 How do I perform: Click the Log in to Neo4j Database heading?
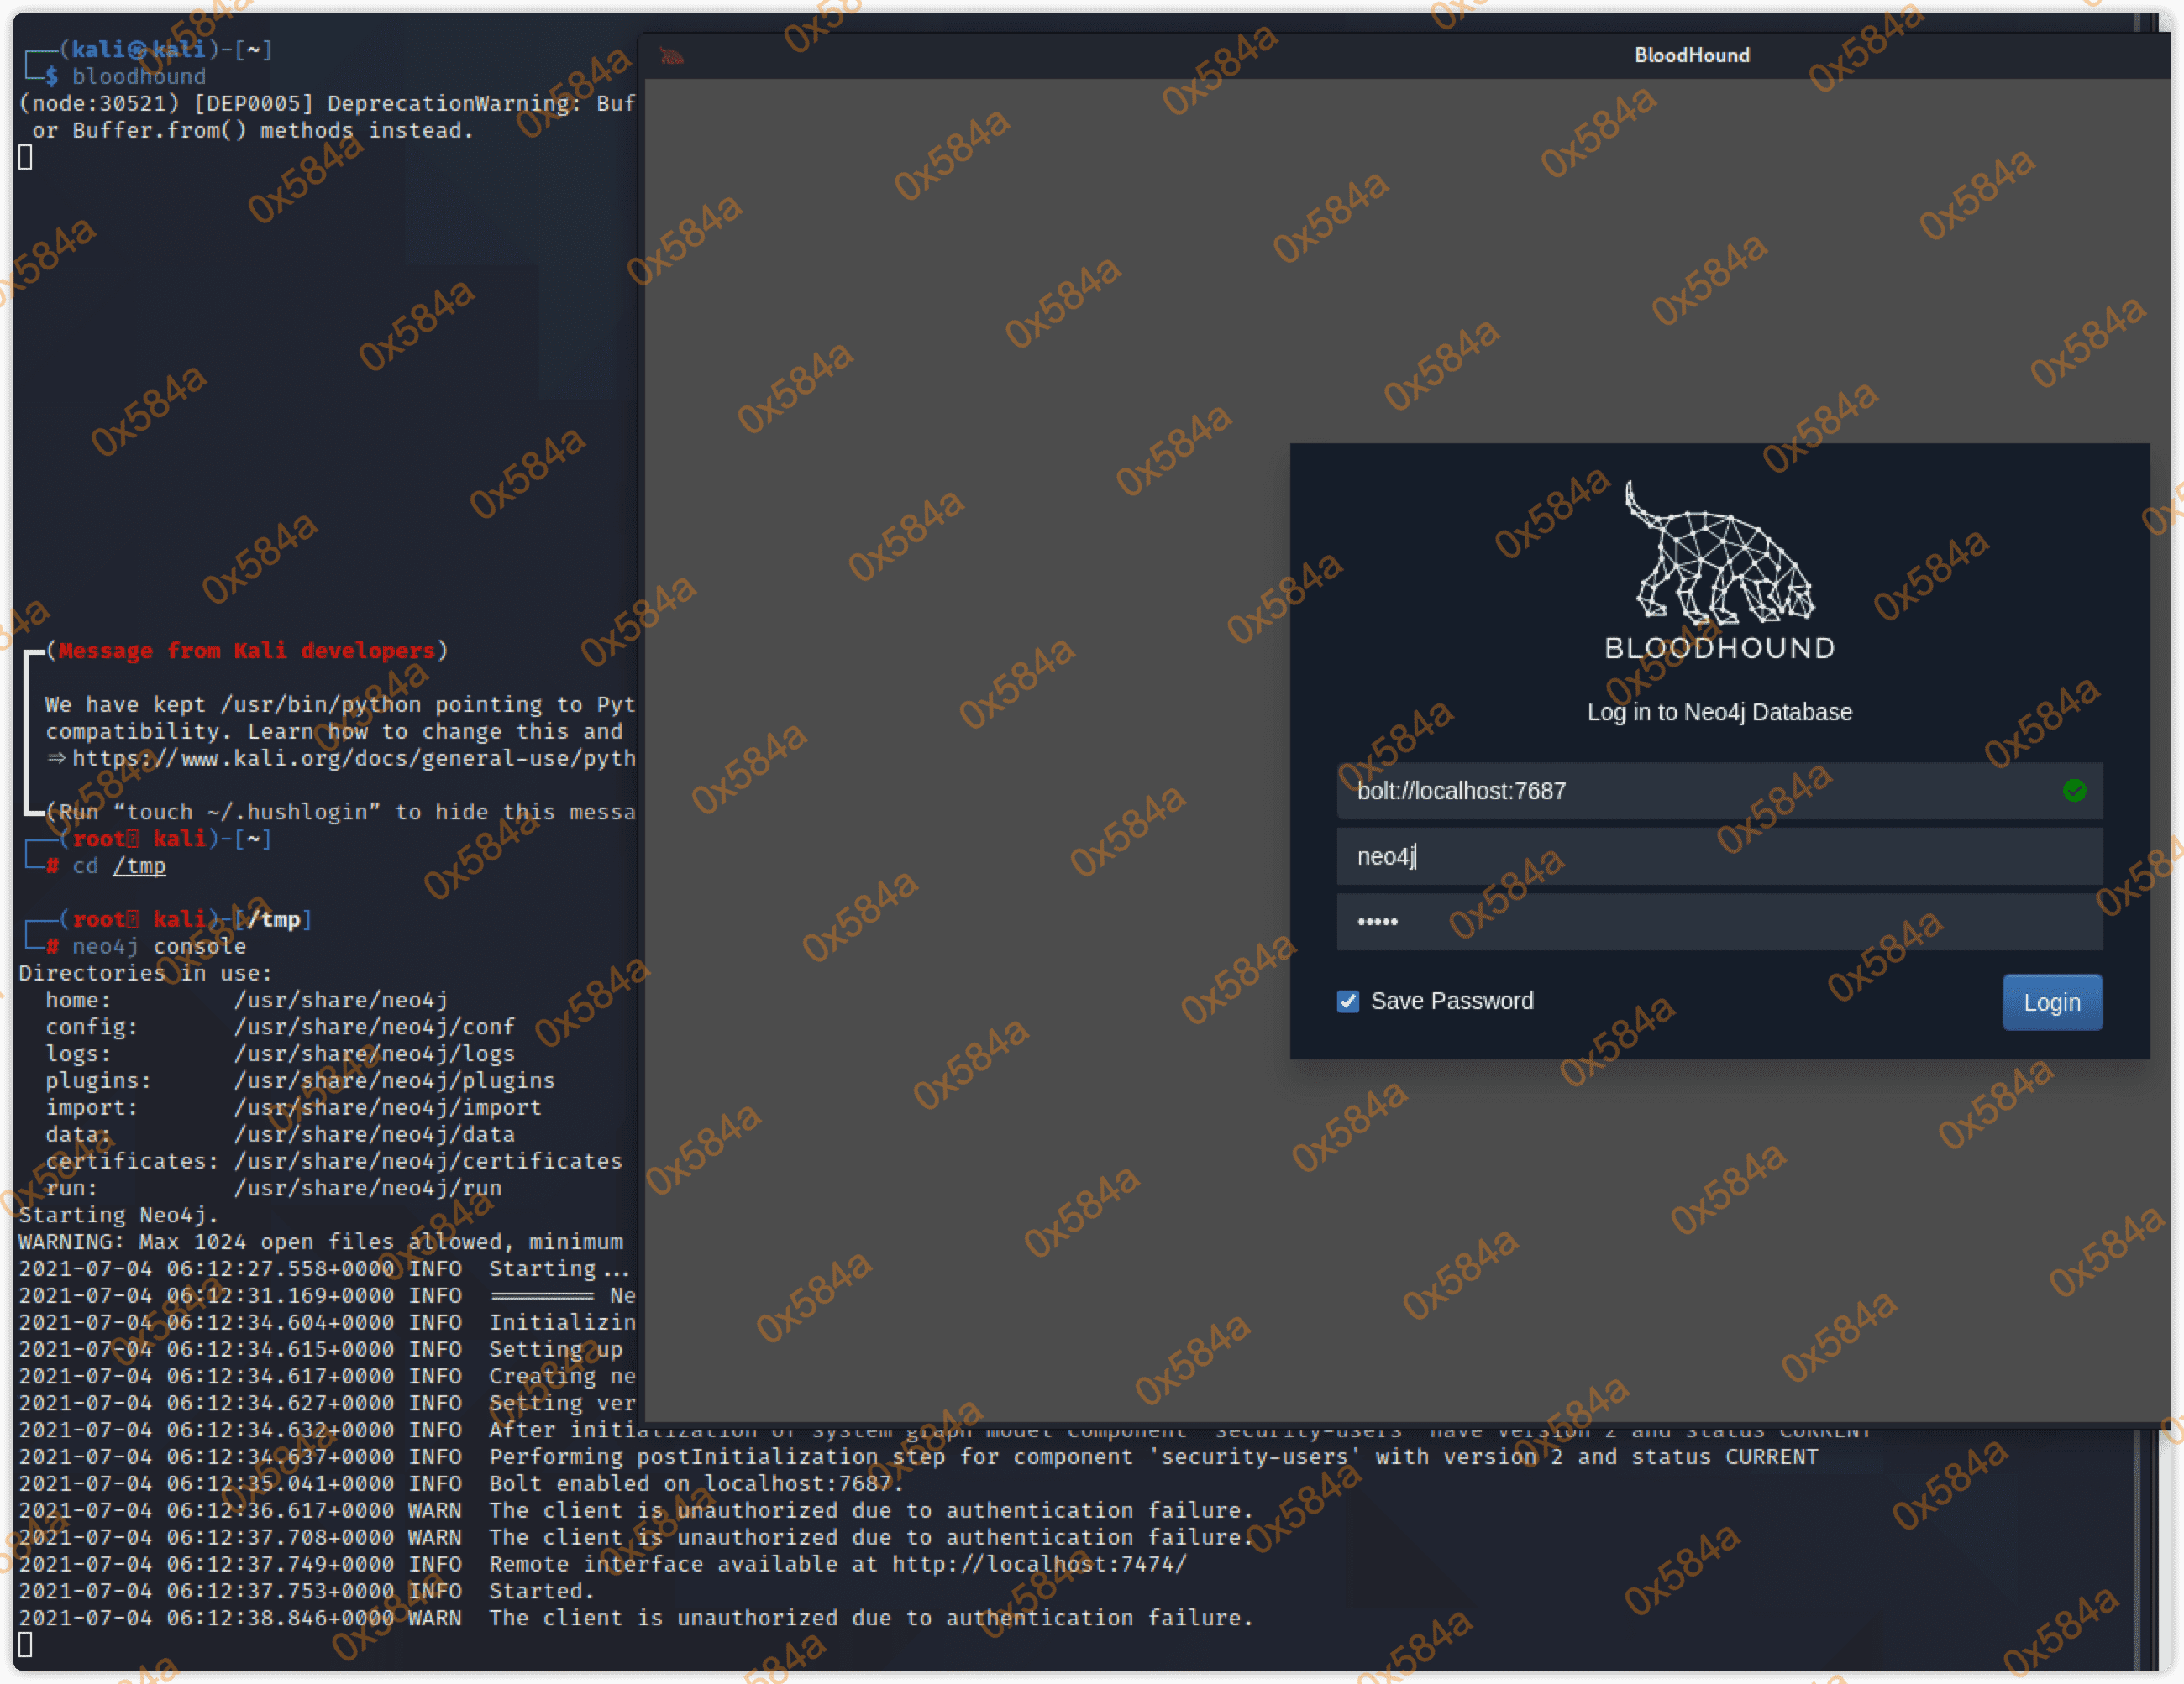click(1719, 713)
